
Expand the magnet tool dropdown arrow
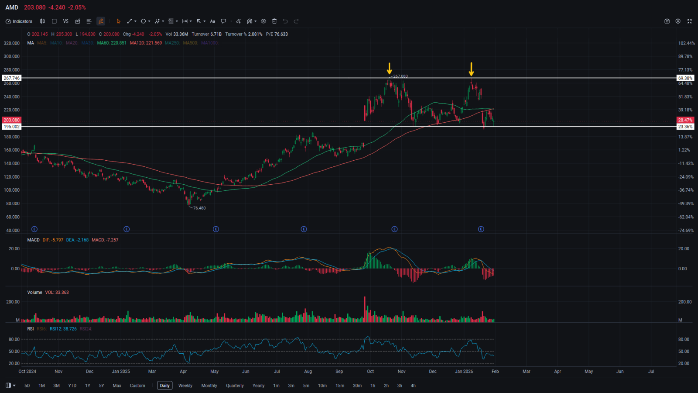pyautogui.click(x=256, y=21)
